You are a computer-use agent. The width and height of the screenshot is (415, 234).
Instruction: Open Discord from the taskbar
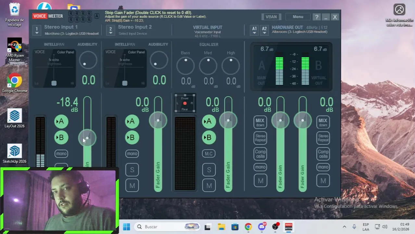tap(262, 227)
